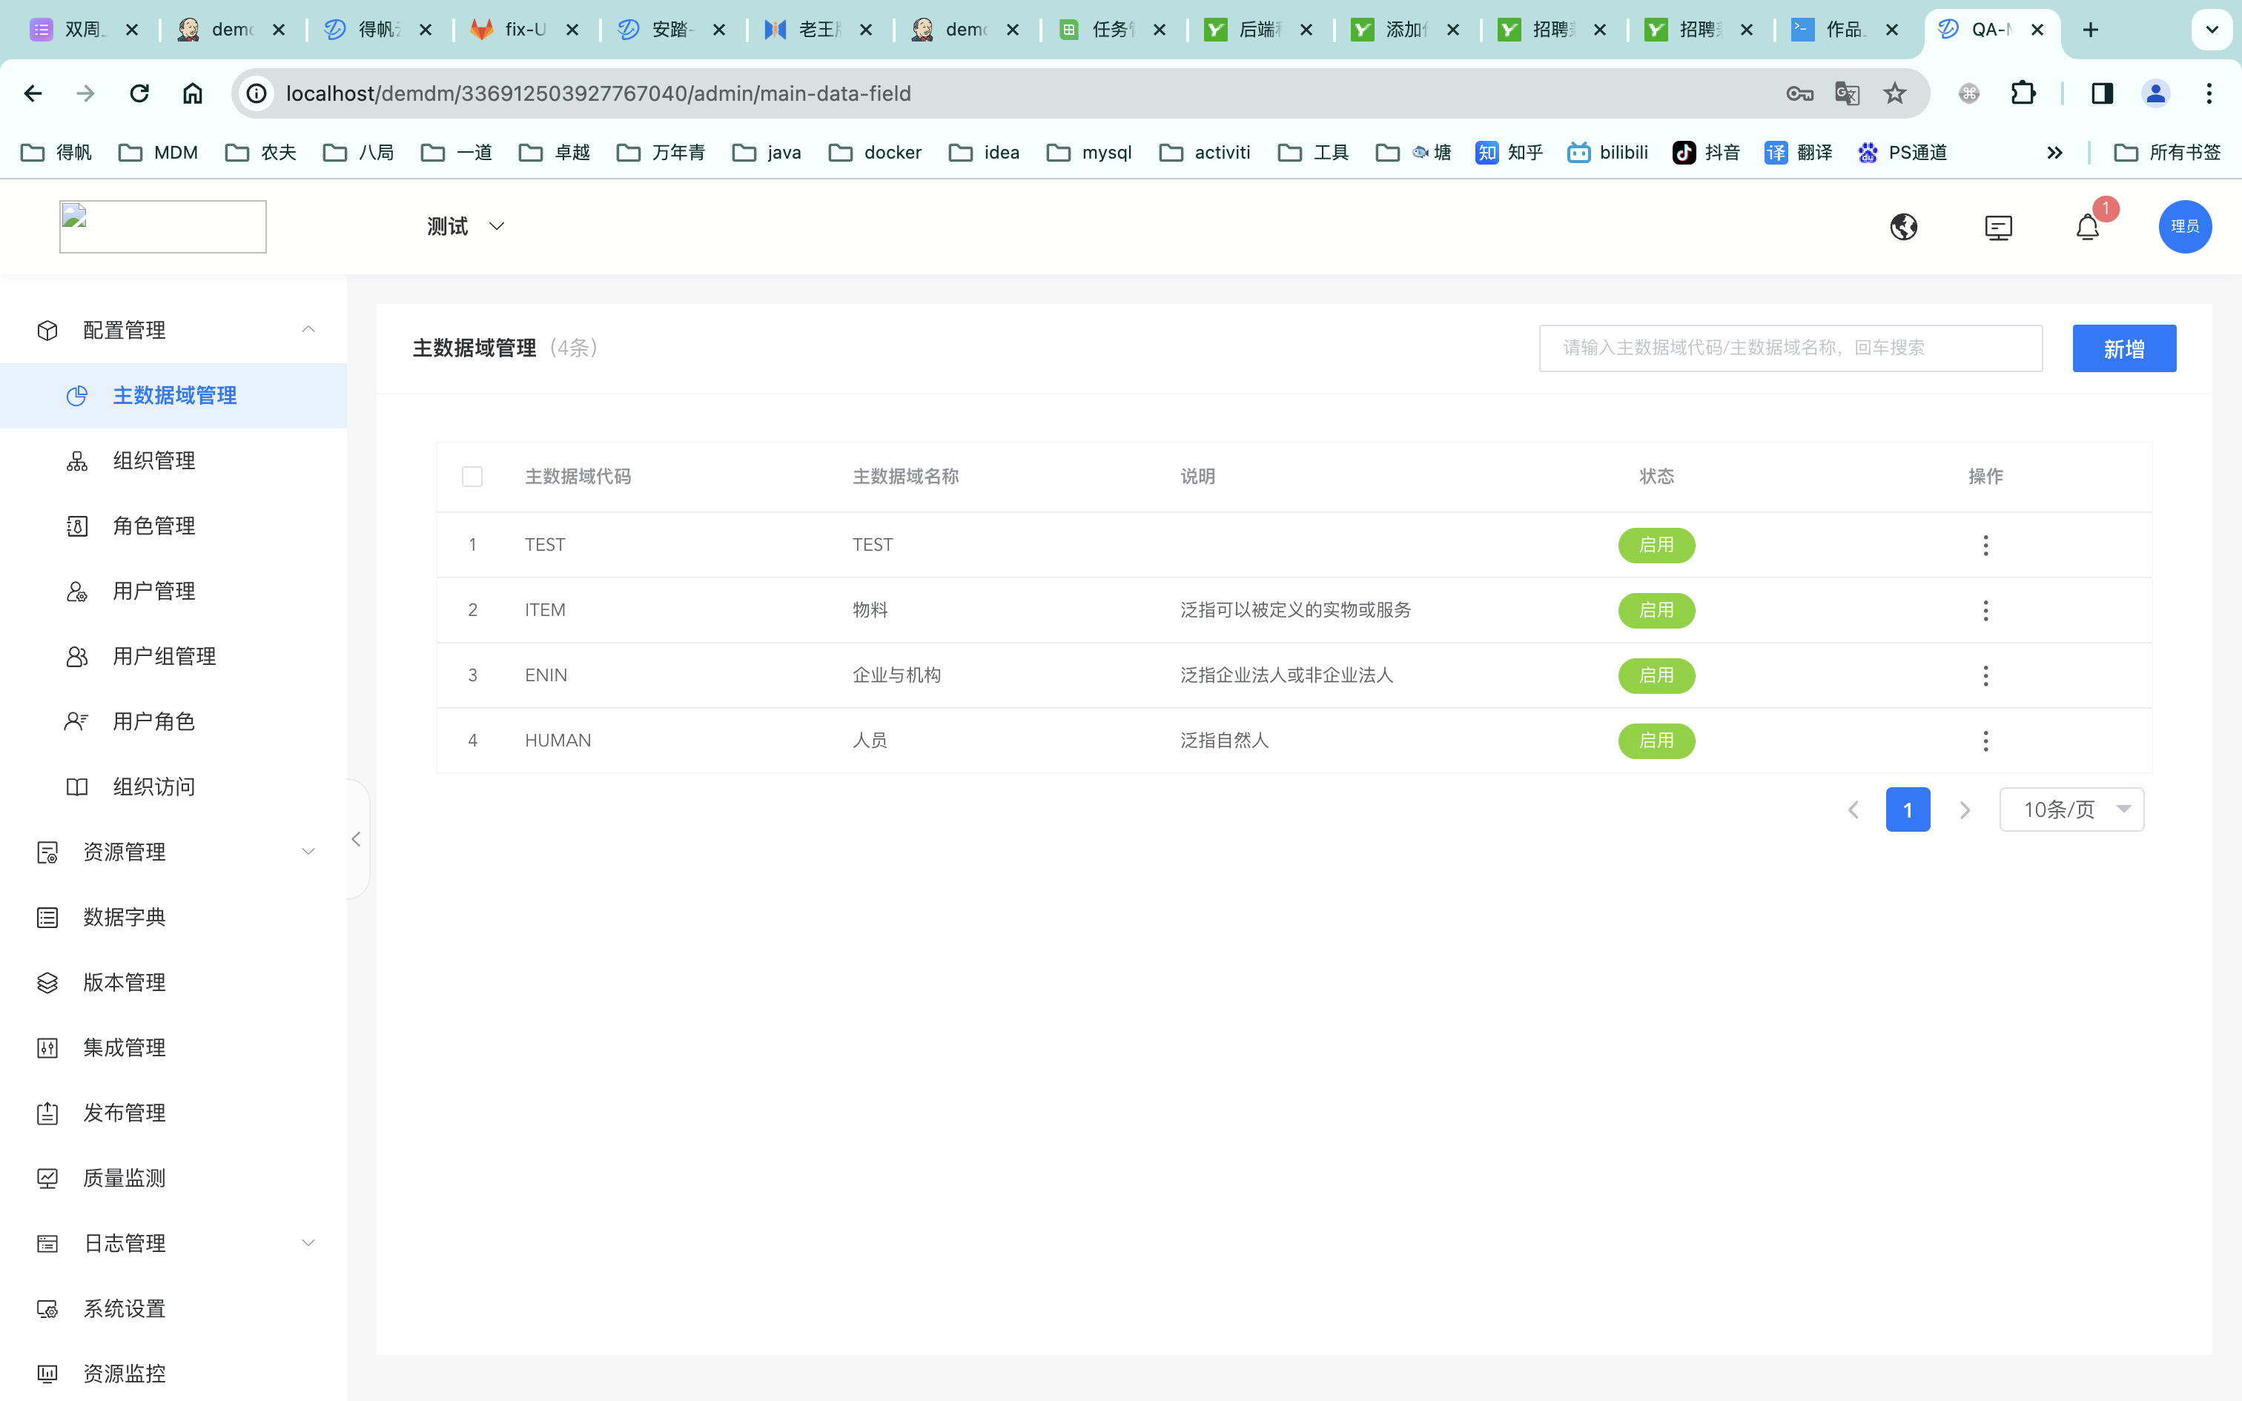Select 主数据域管理 in sidebar
2242x1401 pixels.
pyautogui.click(x=173, y=396)
